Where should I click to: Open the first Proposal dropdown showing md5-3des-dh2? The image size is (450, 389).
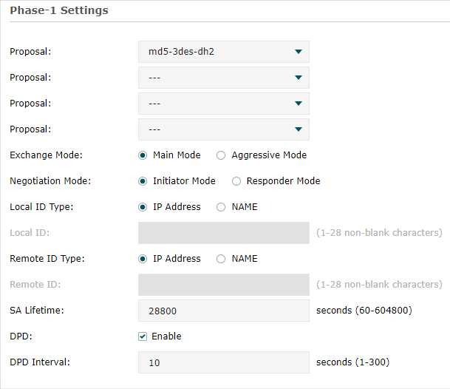[224, 52]
